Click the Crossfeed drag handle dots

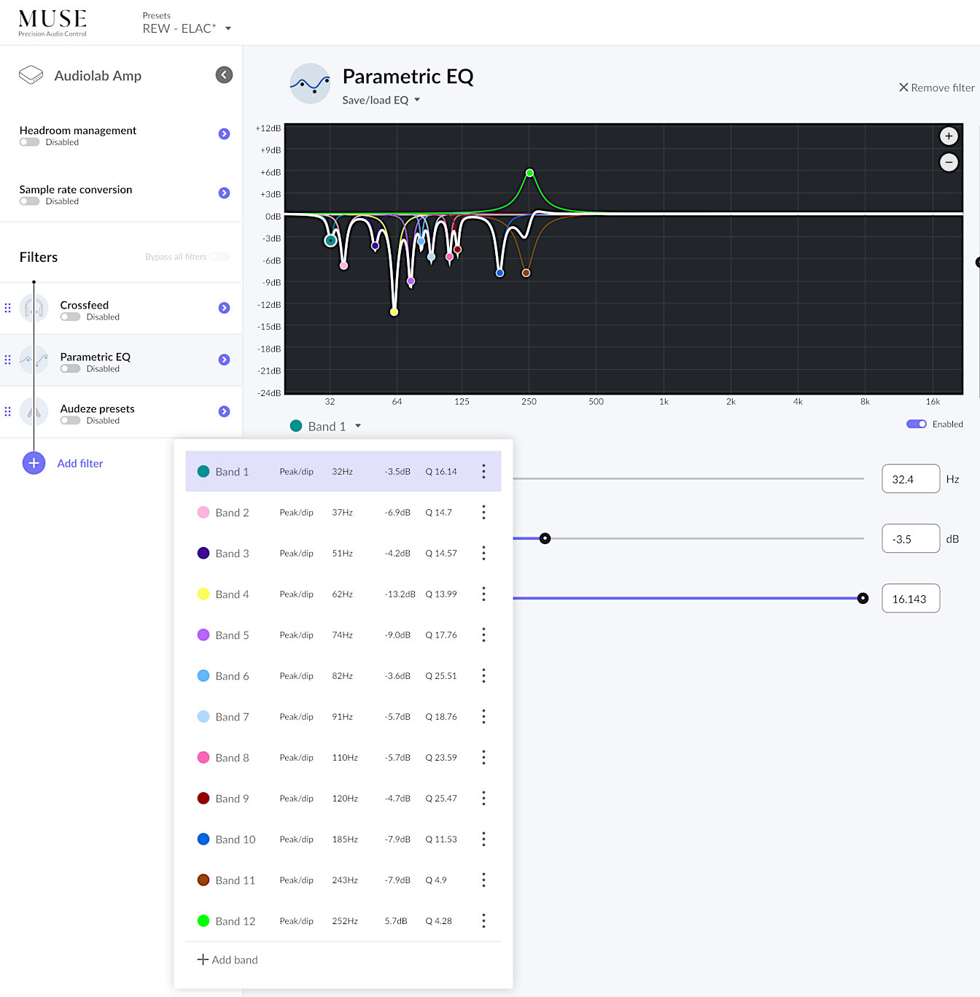pos(8,309)
